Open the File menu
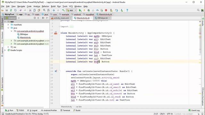Image resolution: width=205 pixels, height=115 pixels. [3, 6]
